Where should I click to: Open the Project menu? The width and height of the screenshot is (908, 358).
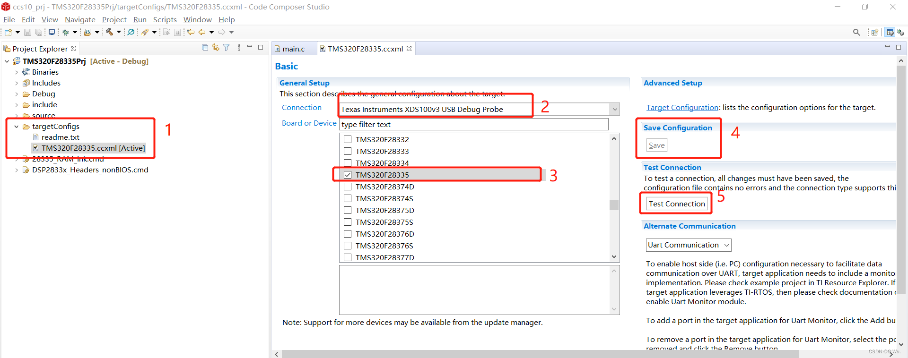[x=114, y=19]
